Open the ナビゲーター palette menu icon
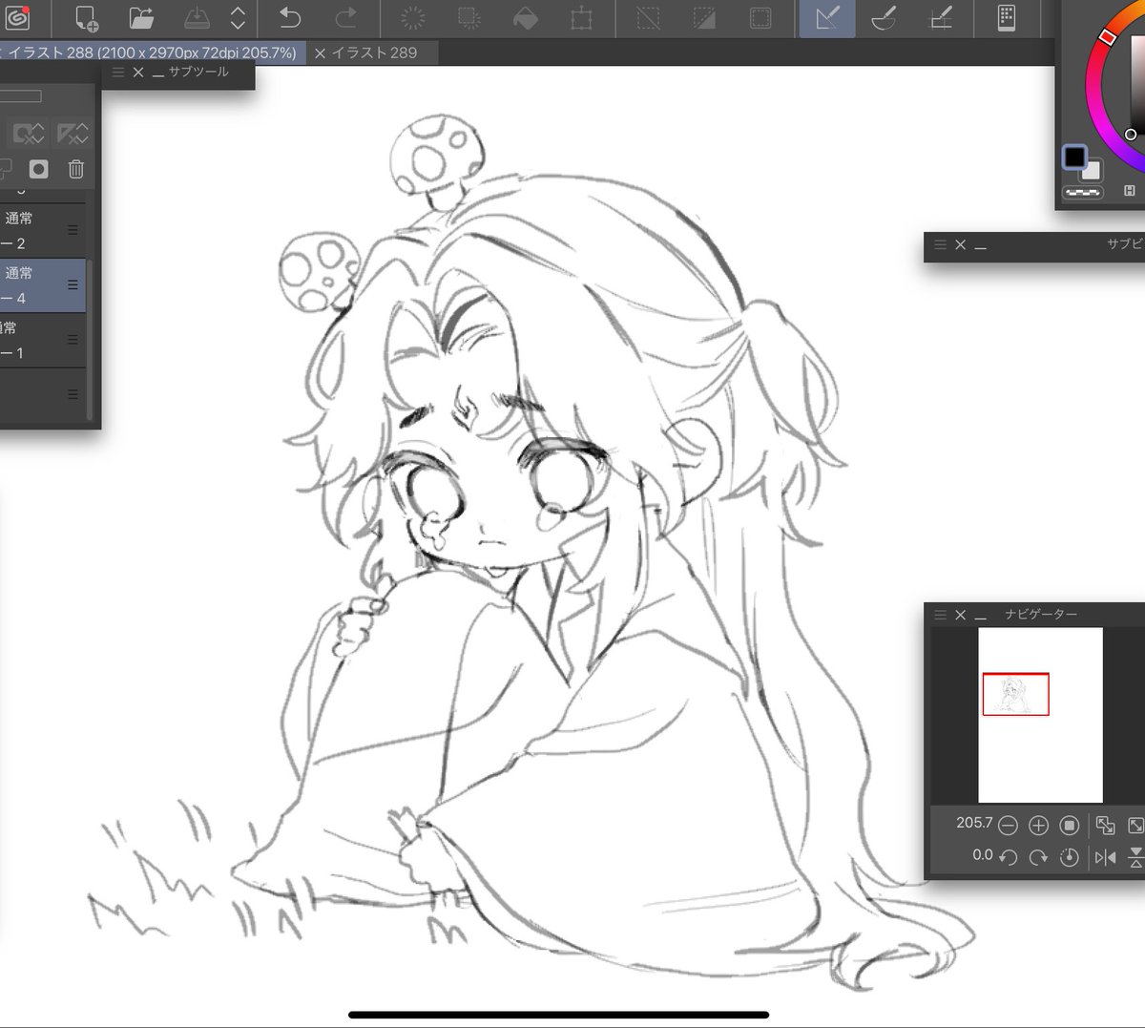1145x1028 pixels. (x=940, y=615)
